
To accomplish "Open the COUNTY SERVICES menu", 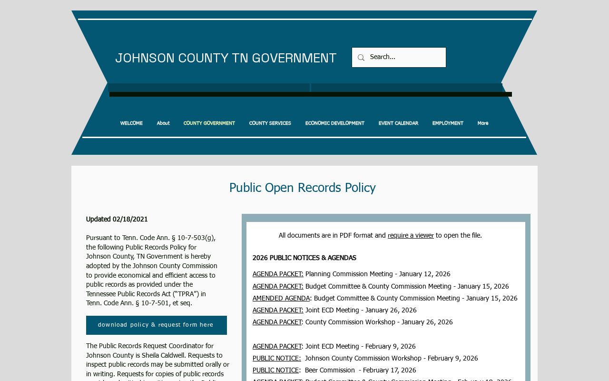I will (270, 123).
